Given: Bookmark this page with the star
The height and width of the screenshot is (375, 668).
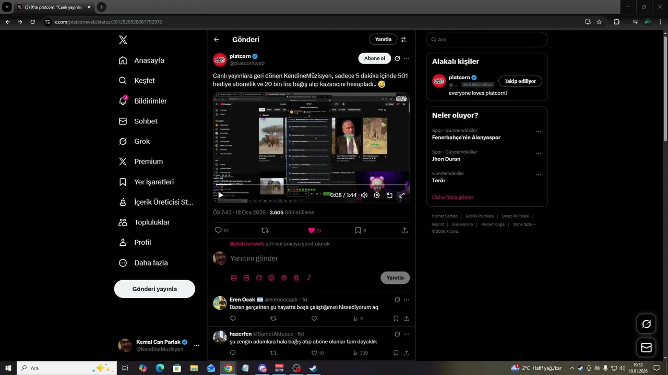Looking at the screenshot, I should coord(599,22).
